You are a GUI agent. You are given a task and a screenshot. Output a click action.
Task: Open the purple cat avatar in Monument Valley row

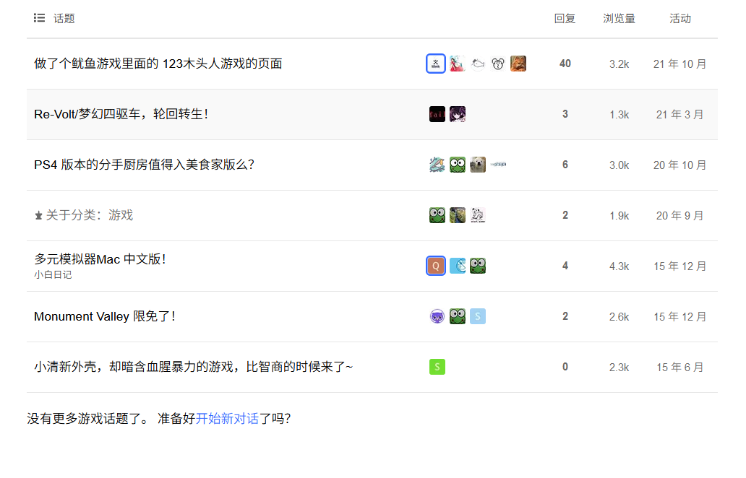tap(437, 316)
